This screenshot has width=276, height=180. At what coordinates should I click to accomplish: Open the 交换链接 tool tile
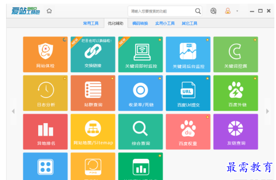point(93,54)
